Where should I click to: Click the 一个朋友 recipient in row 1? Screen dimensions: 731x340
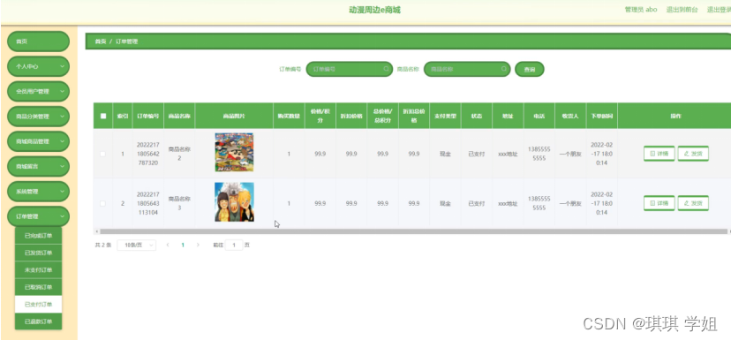tap(570, 154)
